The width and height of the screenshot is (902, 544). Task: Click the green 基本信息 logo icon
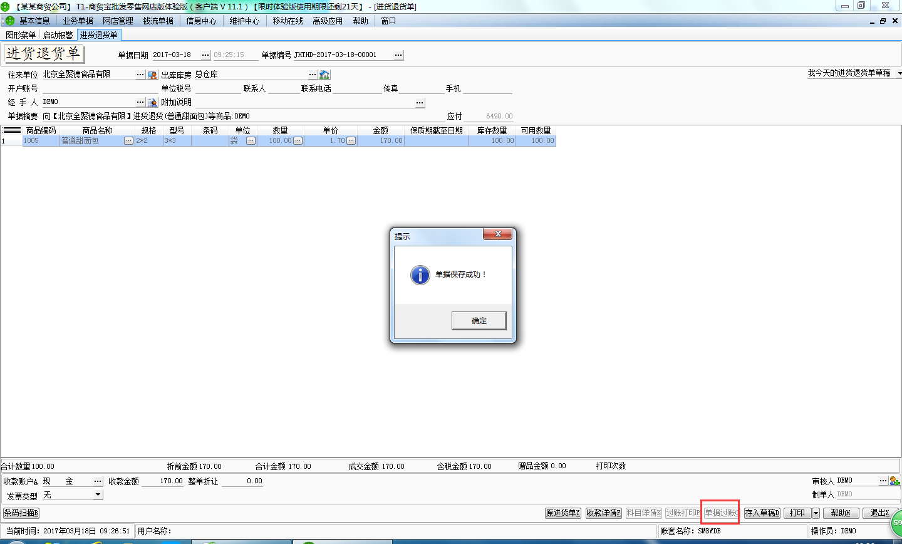point(9,21)
